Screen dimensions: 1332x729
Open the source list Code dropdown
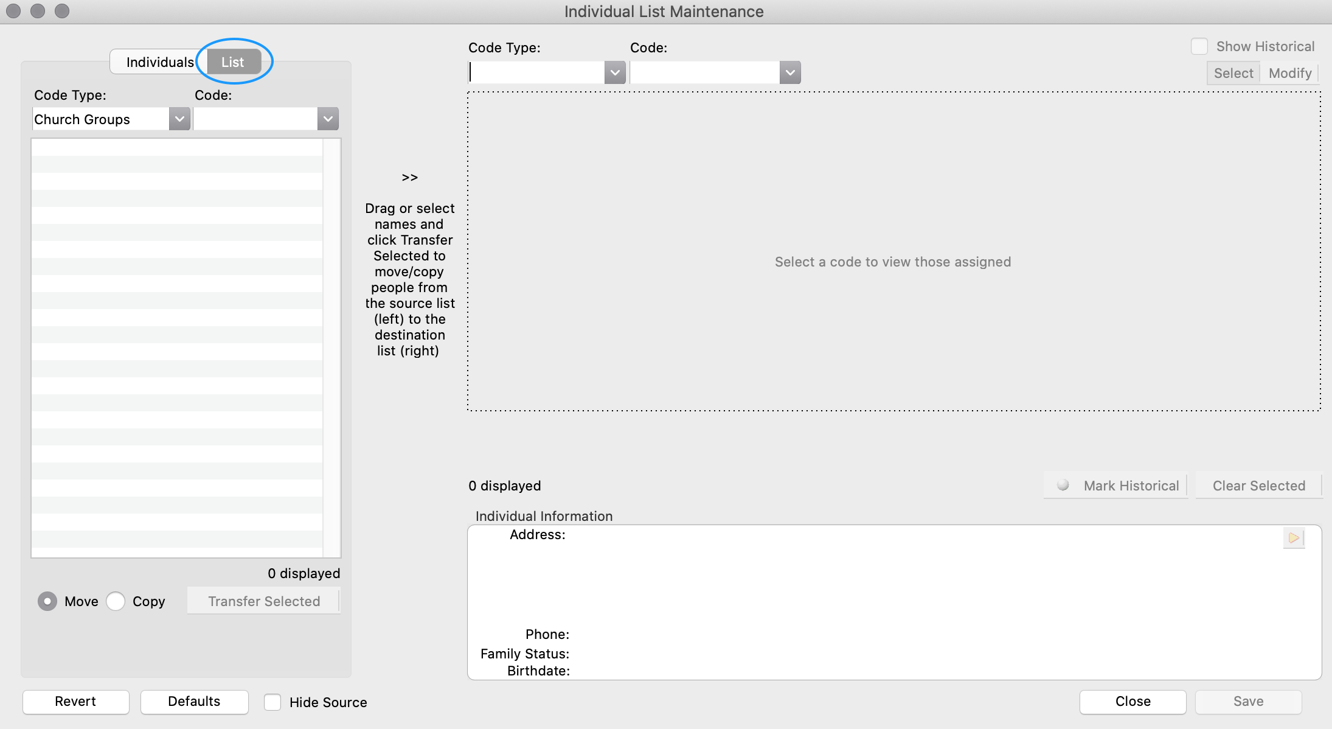tap(328, 119)
